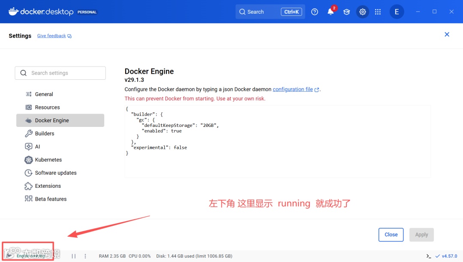This screenshot has width=463, height=262.
Task: Click the magnifier icon in Search settings
Action: tap(23, 73)
